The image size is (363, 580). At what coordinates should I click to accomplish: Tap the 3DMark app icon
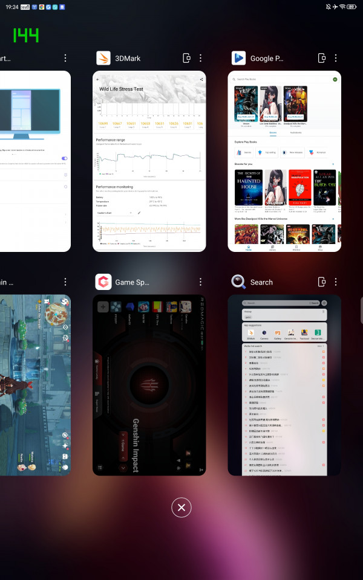[x=103, y=58]
